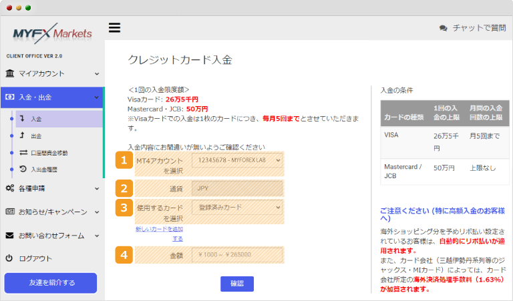513x301 pixels.
Task: Expand the 各種申請 chevron
Action: (x=97, y=189)
